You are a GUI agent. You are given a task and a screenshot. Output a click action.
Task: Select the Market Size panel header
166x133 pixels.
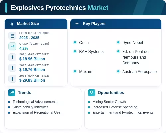[36, 24]
